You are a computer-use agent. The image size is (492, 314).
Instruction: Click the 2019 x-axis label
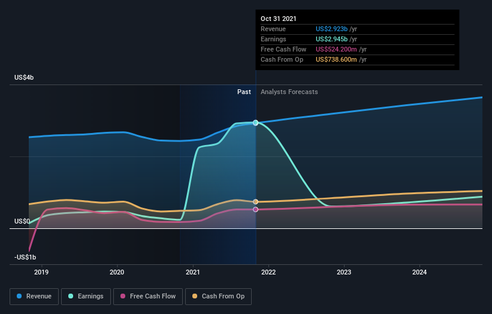click(41, 272)
